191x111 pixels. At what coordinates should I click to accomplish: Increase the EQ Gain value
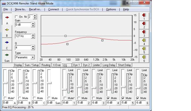click(x=33, y=23)
